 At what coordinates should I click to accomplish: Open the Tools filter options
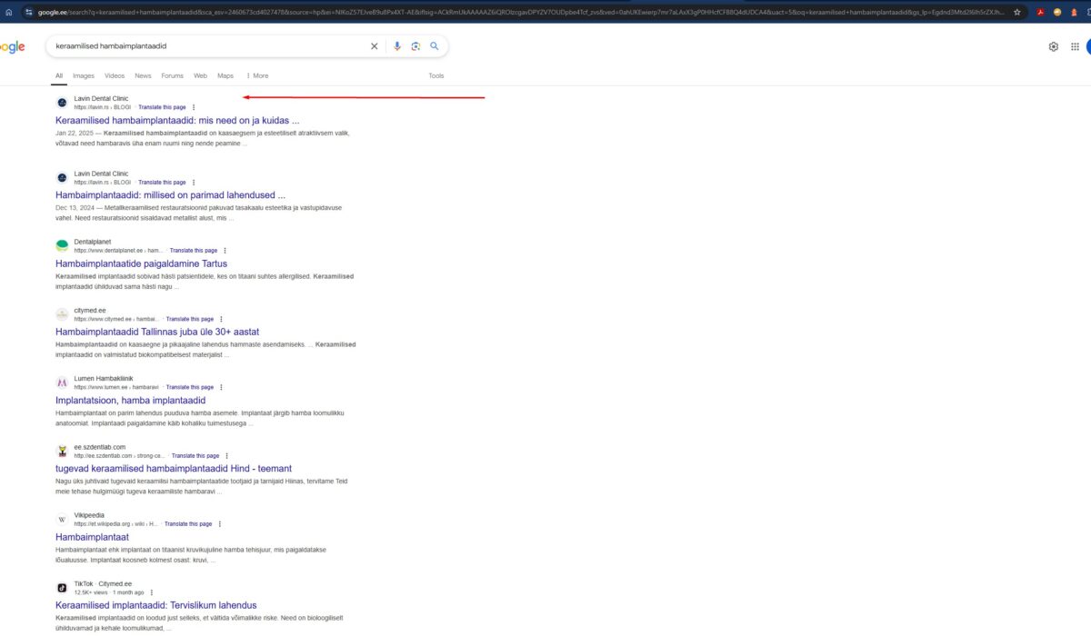(x=436, y=75)
